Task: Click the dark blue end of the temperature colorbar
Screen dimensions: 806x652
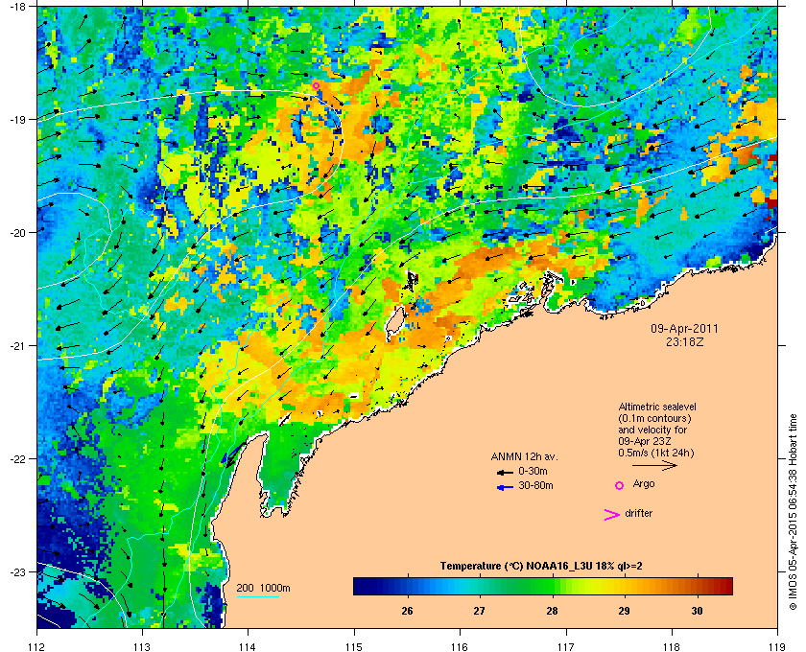Action: click(360, 586)
